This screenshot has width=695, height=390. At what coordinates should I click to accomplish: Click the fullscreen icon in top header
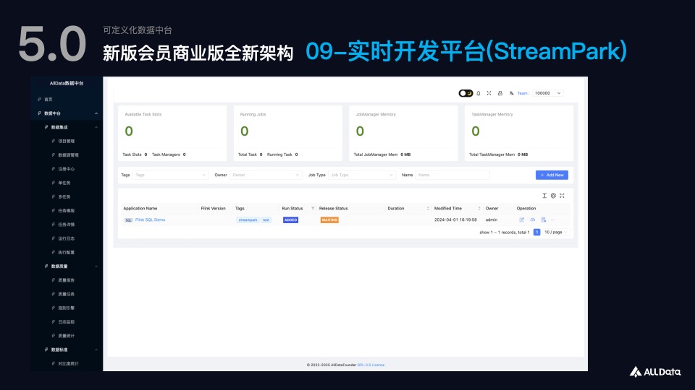(489, 93)
